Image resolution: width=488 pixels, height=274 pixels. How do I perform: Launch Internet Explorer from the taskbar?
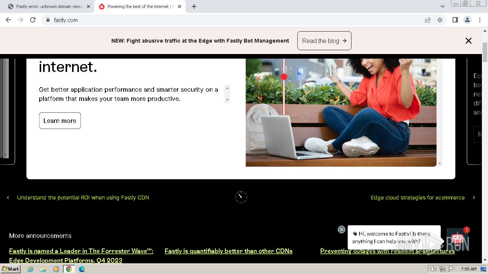click(30, 269)
